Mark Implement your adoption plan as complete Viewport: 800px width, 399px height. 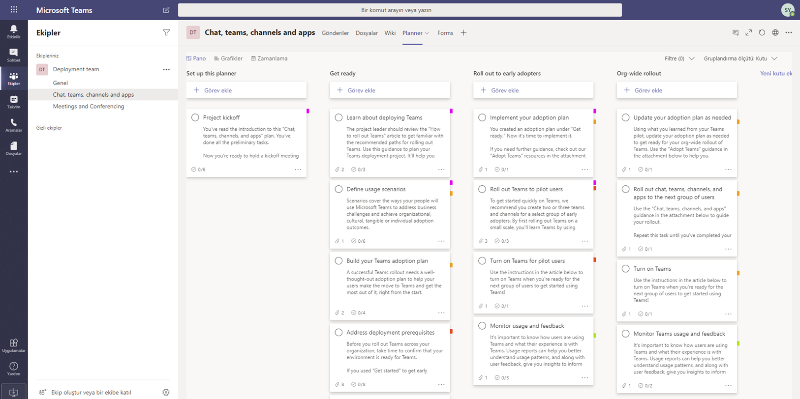point(482,117)
